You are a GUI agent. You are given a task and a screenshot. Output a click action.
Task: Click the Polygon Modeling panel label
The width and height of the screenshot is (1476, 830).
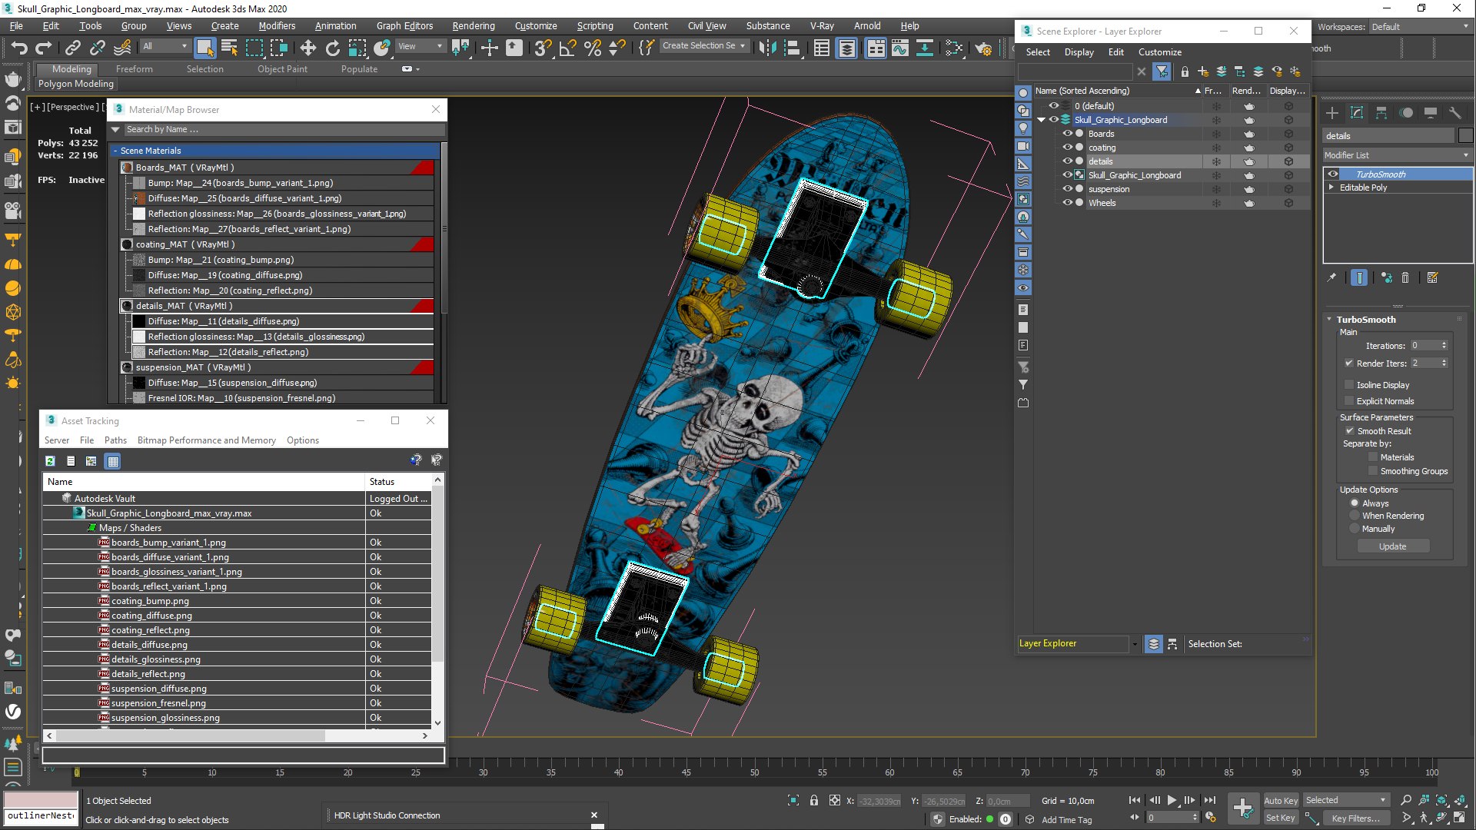point(75,84)
